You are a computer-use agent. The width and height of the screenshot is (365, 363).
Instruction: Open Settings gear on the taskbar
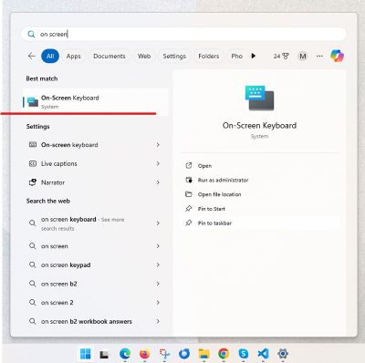click(283, 354)
